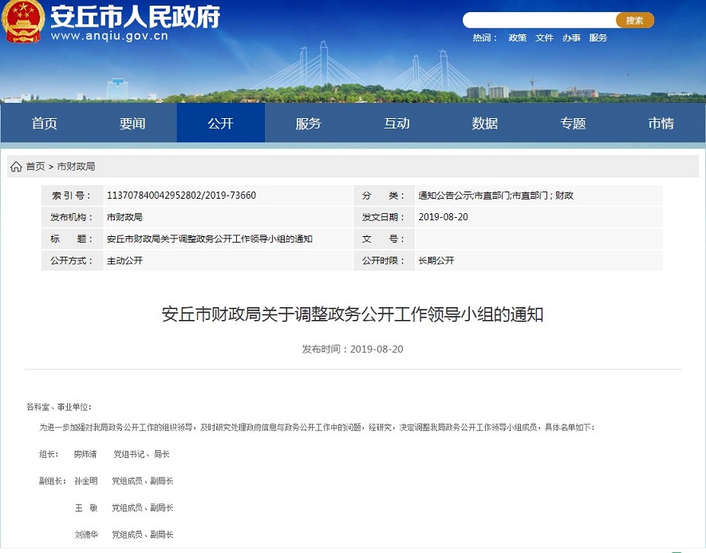Click 市财政局 in the breadcrumb

click(76, 167)
